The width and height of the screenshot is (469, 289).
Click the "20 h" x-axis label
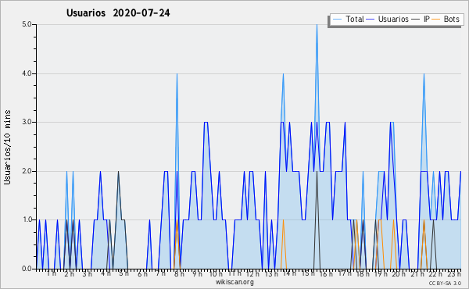pos(399,274)
